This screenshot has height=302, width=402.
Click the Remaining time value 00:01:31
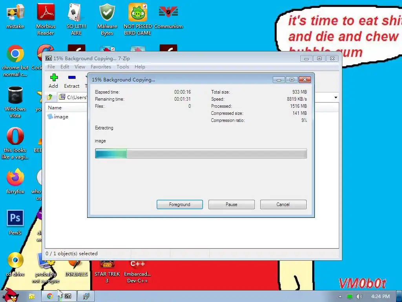pyautogui.click(x=182, y=99)
